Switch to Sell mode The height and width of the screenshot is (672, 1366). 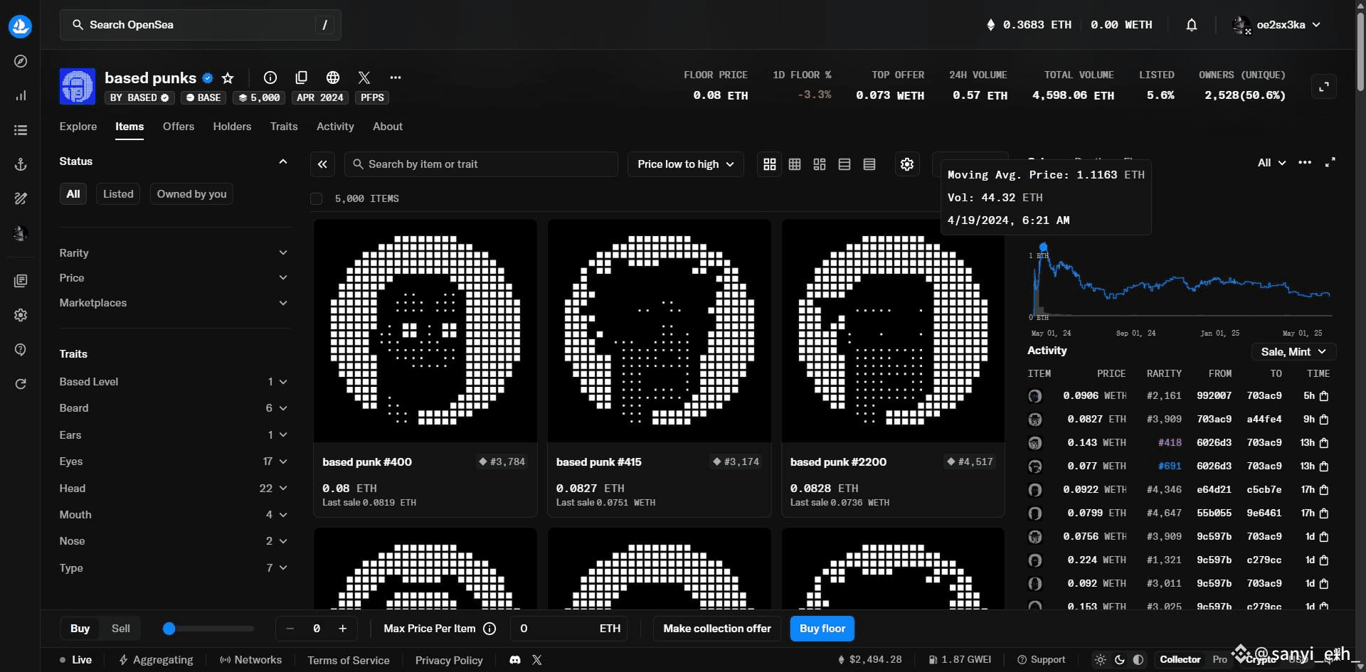pos(121,629)
